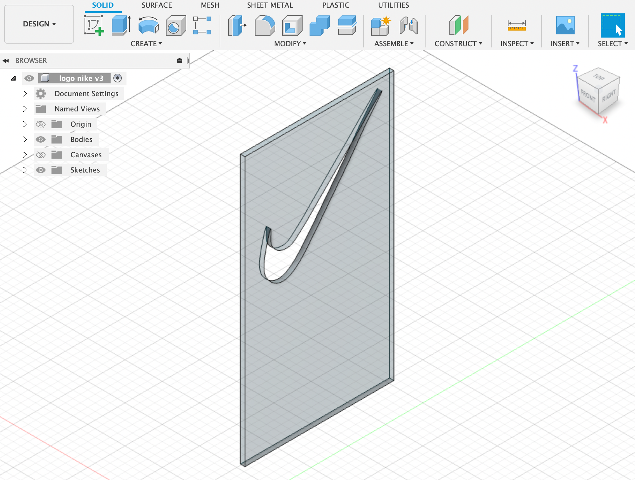Open the INSERT dropdown menu
The width and height of the screenshot is (635, 480).
(565, 44)
